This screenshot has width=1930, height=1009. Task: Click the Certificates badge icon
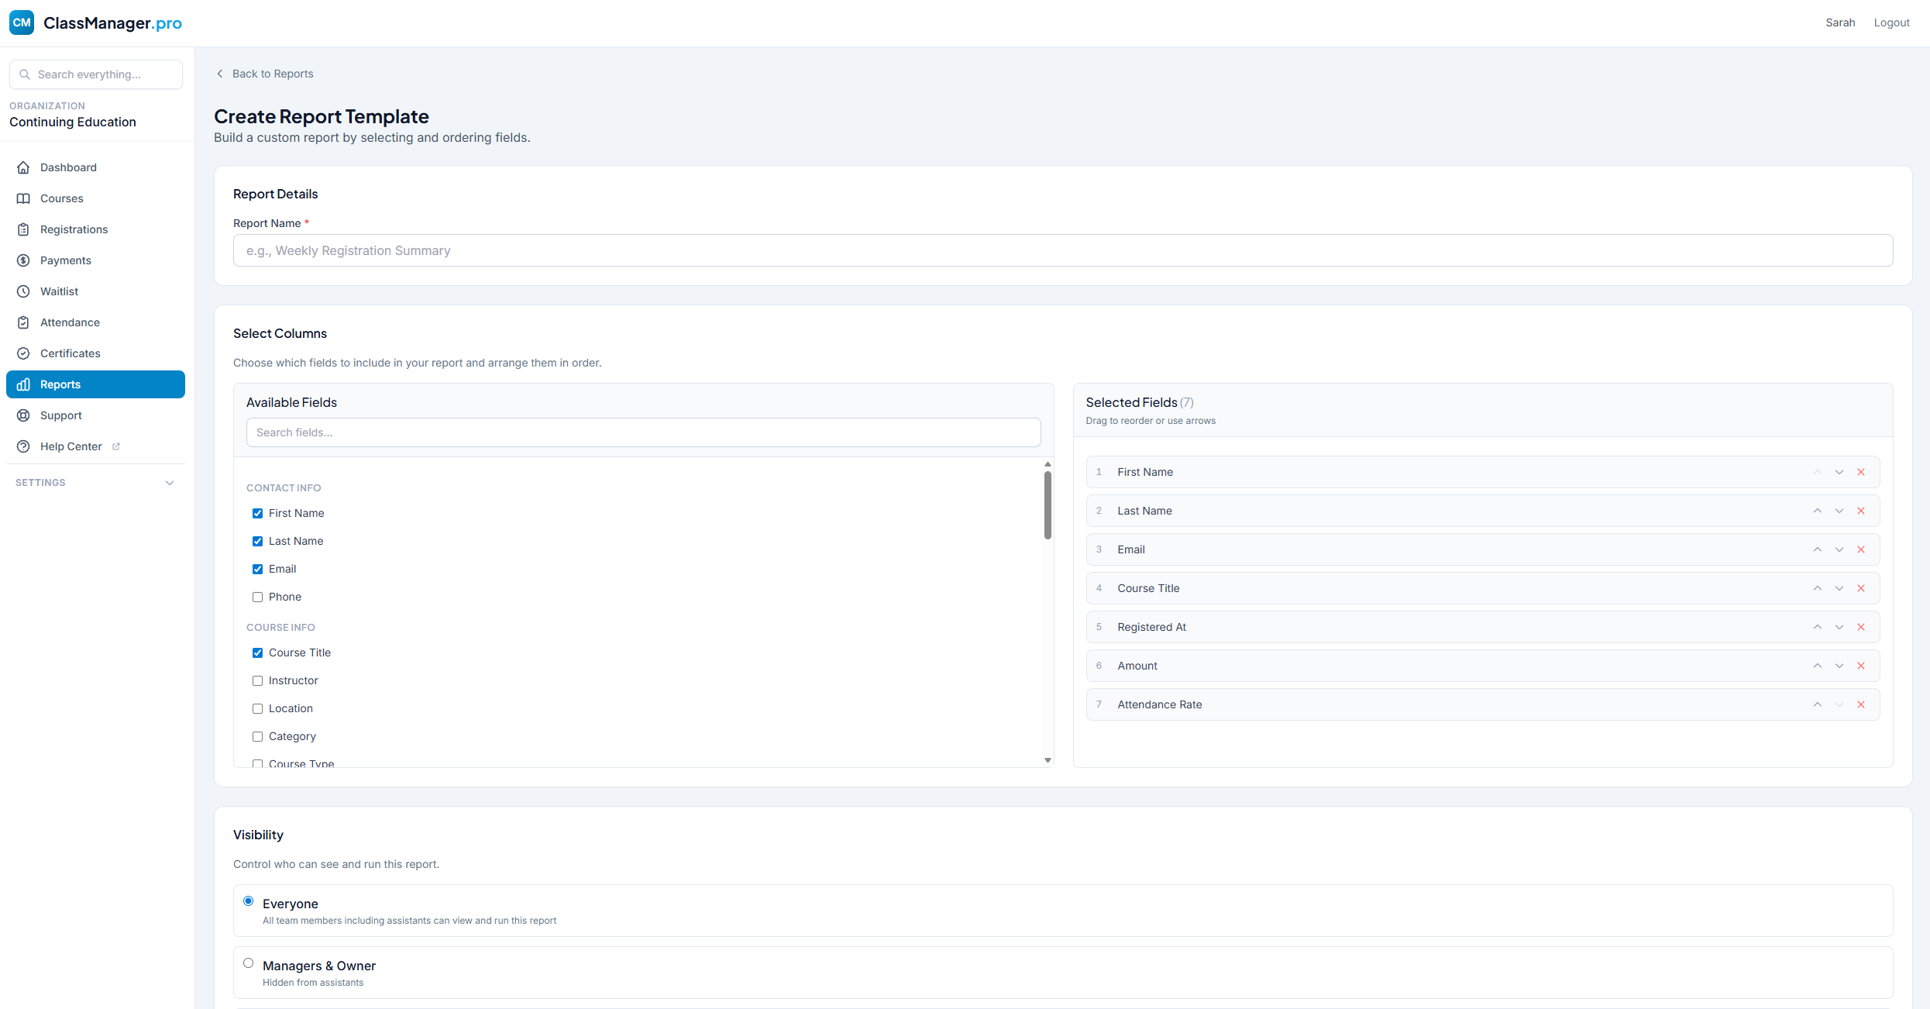click(24, 353)
